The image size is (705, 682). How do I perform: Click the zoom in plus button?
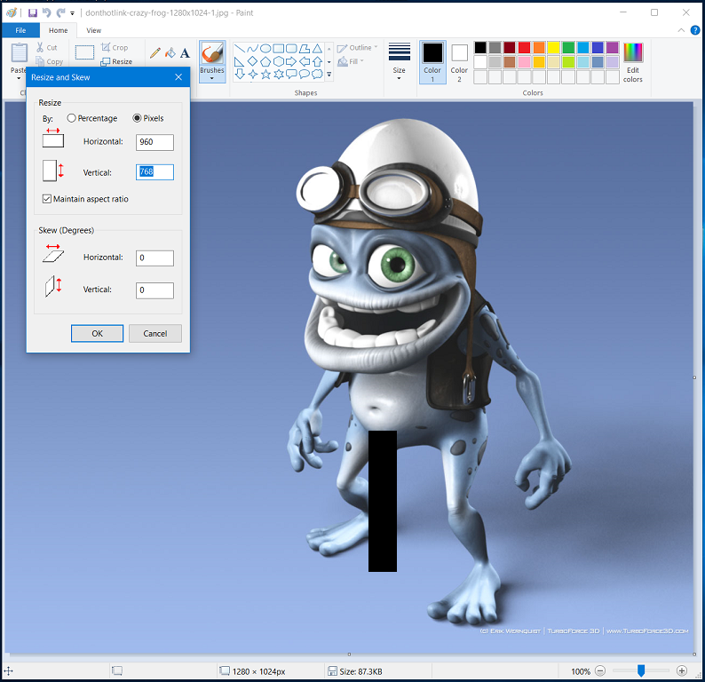[x=682, y=671]
